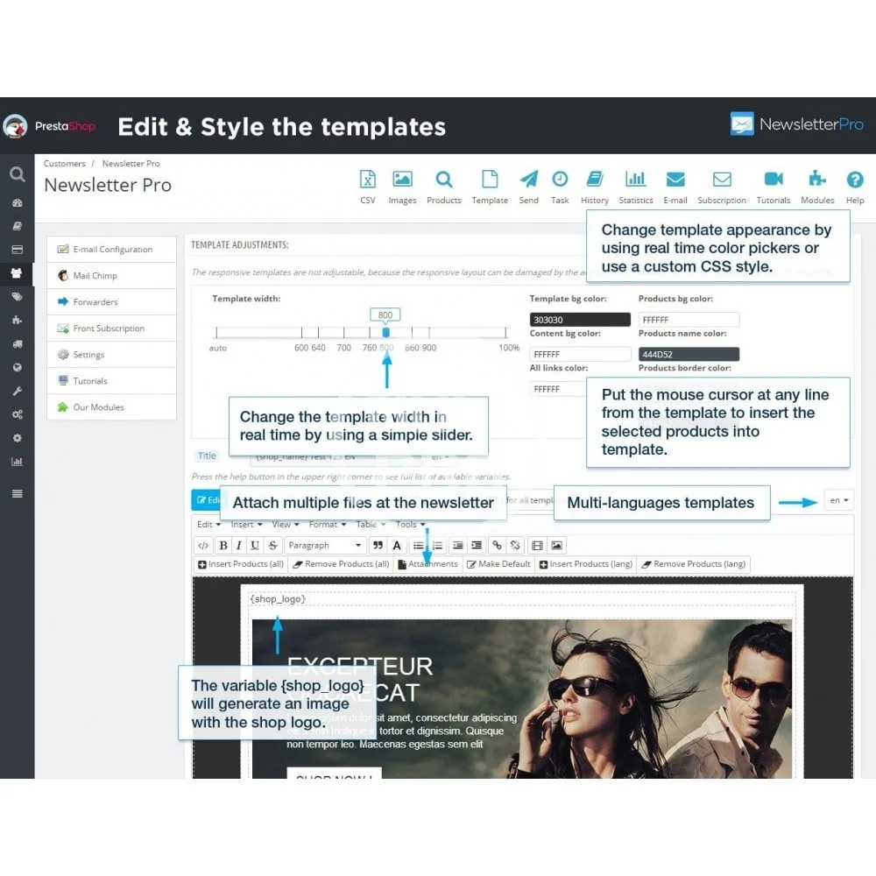Image resolution: width=876 pixels, height=876 pixels.
Task: Open the History book icon
Action: point(595,180)
